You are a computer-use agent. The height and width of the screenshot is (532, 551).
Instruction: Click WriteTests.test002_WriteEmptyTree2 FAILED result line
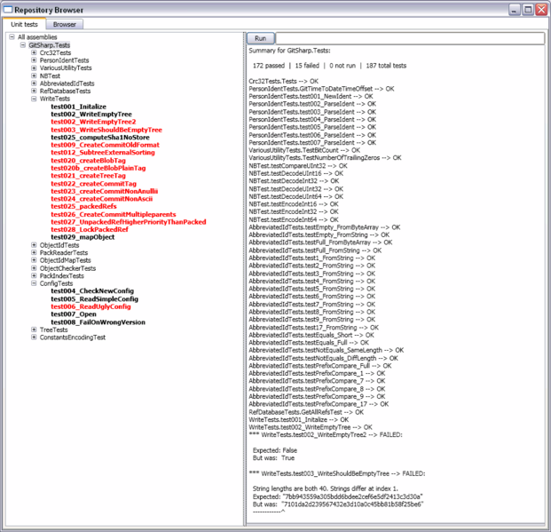[x=326, y=435]
